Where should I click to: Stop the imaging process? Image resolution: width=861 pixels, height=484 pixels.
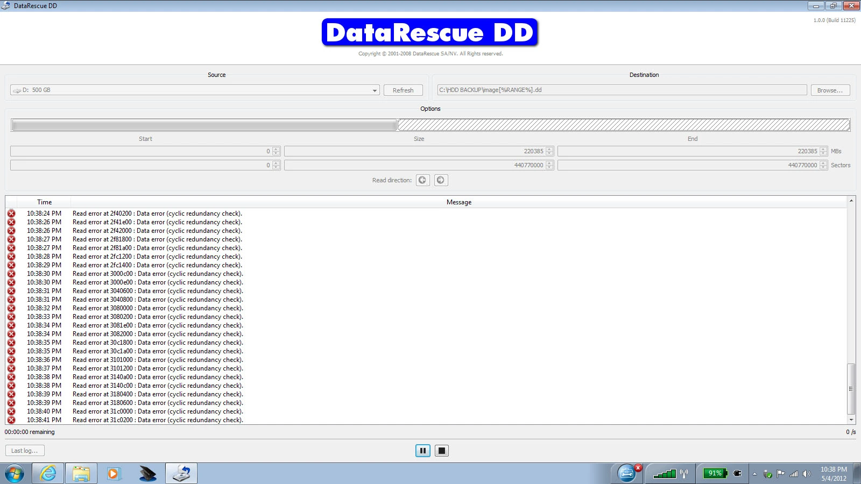point(441,451)
